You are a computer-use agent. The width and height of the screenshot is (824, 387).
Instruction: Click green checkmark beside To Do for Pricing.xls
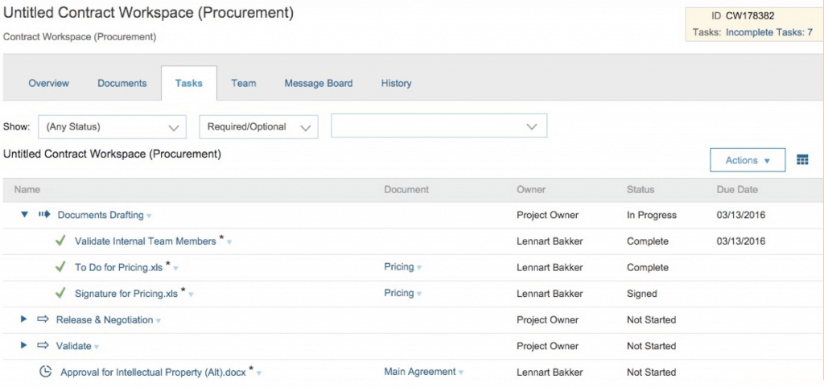click(x=60, y=267)
